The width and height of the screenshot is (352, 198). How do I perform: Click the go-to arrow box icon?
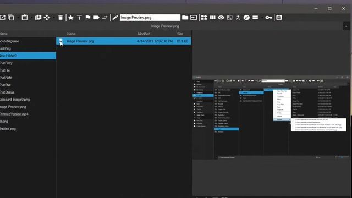pos(194,18)
